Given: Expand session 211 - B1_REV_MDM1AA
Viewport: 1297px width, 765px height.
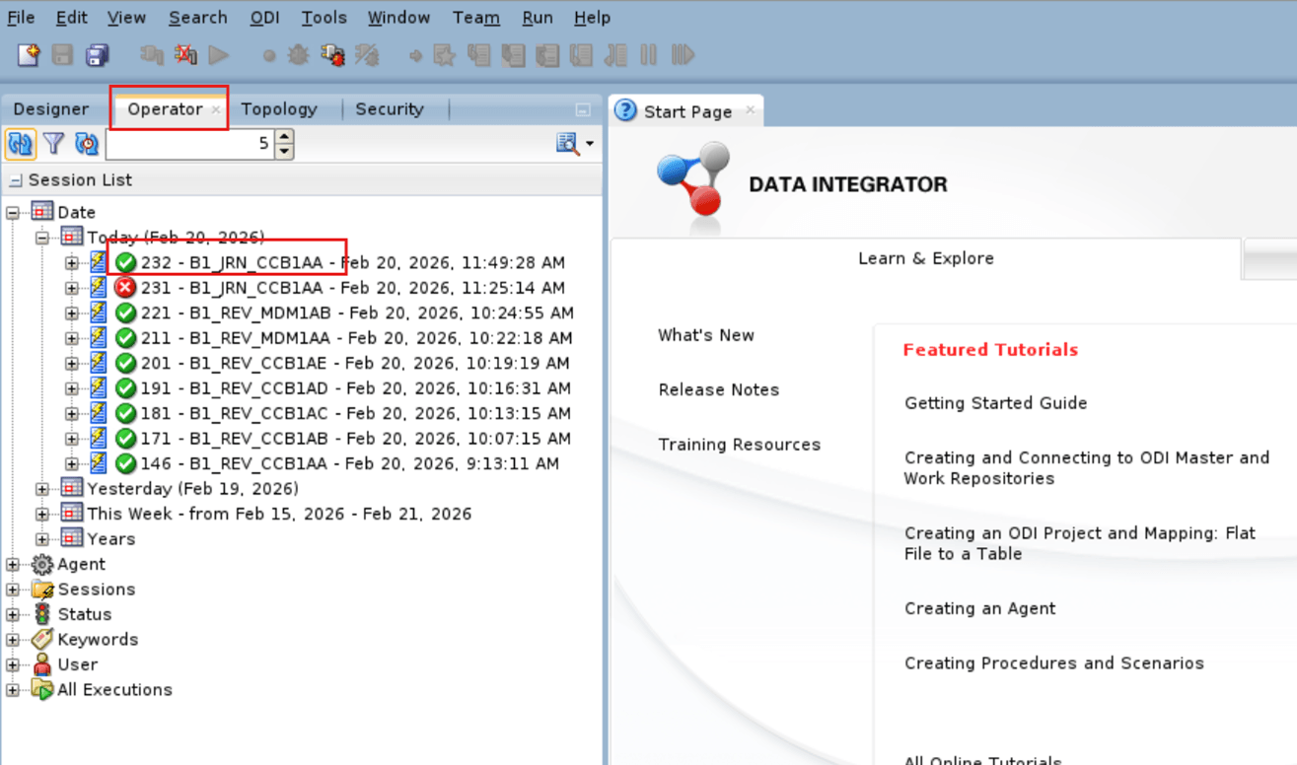Looking at the screenshot, I should pyautogui.click(x=72, y=338).
